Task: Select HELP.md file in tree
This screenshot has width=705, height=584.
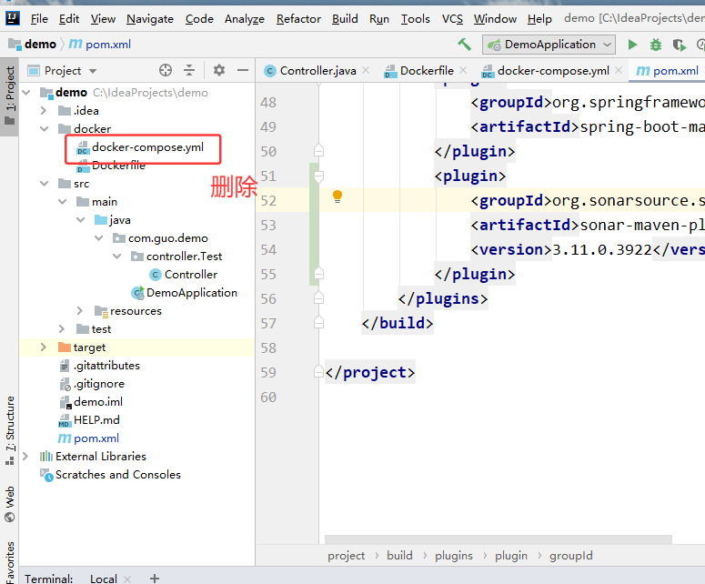Action: [x=96, y=420]
